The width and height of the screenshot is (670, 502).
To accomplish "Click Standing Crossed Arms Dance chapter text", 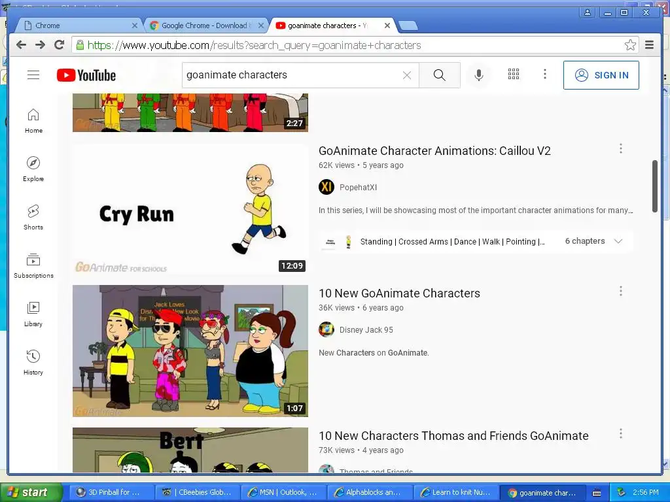I will [x=453, y=242].
